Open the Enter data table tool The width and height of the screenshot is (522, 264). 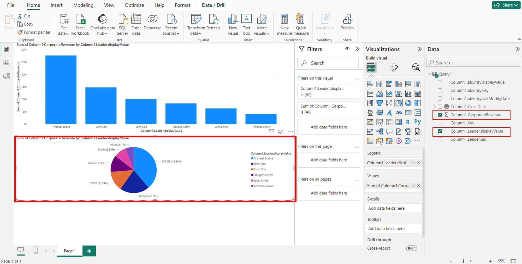pyautogui.click(x=136, y=24)
